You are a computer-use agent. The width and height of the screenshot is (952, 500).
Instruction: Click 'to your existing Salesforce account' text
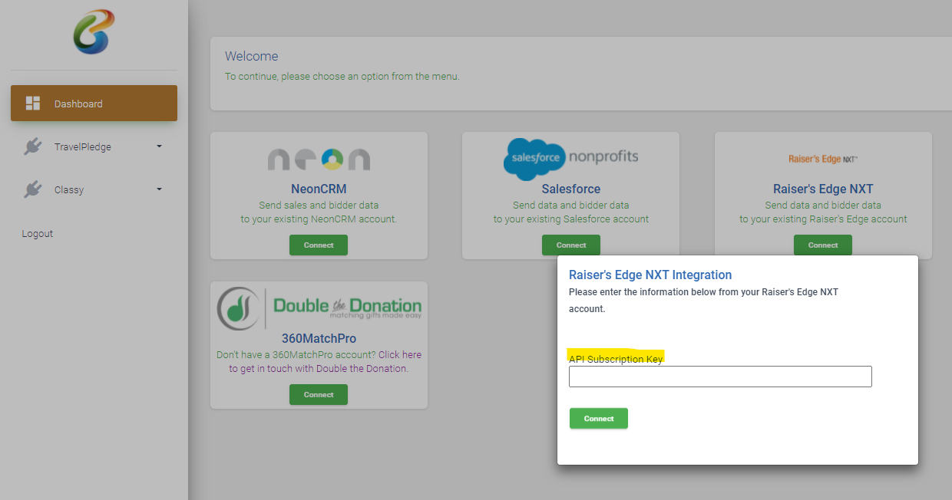(571, 219)
